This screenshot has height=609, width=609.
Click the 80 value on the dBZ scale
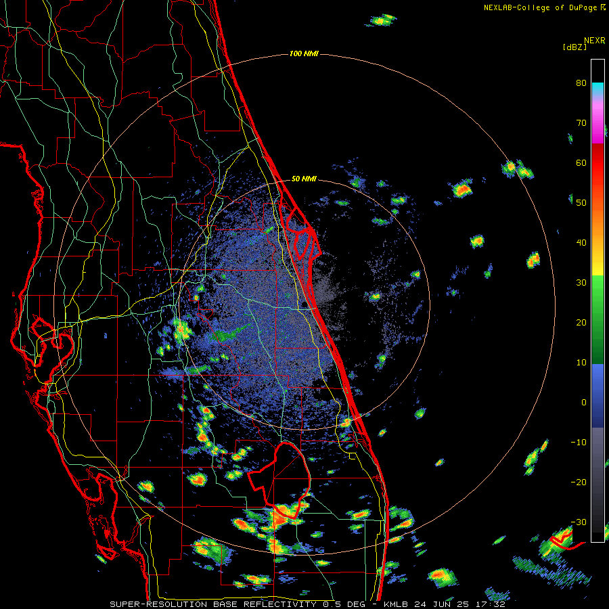581,83
